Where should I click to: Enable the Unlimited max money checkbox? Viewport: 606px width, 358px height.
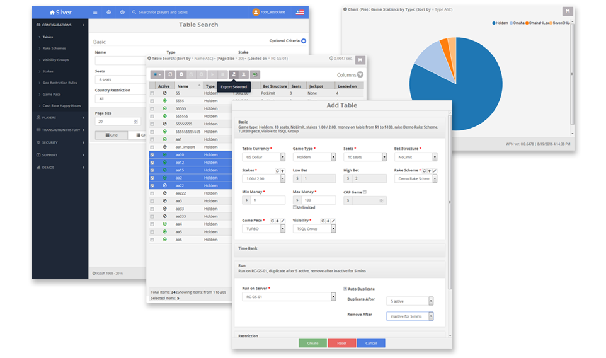pyautogui.click(x=295, y=207)
